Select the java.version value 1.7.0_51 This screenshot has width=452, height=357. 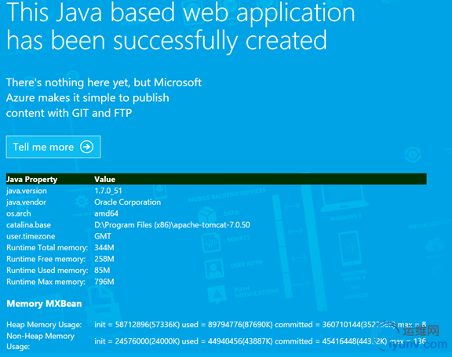(108, 191)
